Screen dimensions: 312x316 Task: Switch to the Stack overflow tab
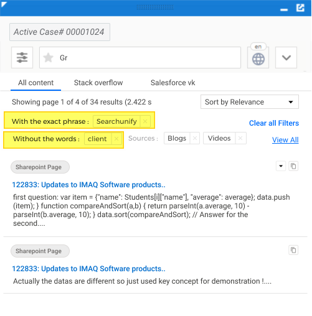click(98, 83)
